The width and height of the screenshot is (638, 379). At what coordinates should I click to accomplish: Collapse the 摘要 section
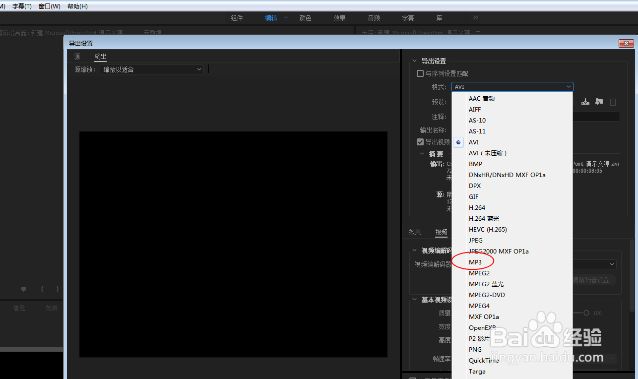coord(422,153)
